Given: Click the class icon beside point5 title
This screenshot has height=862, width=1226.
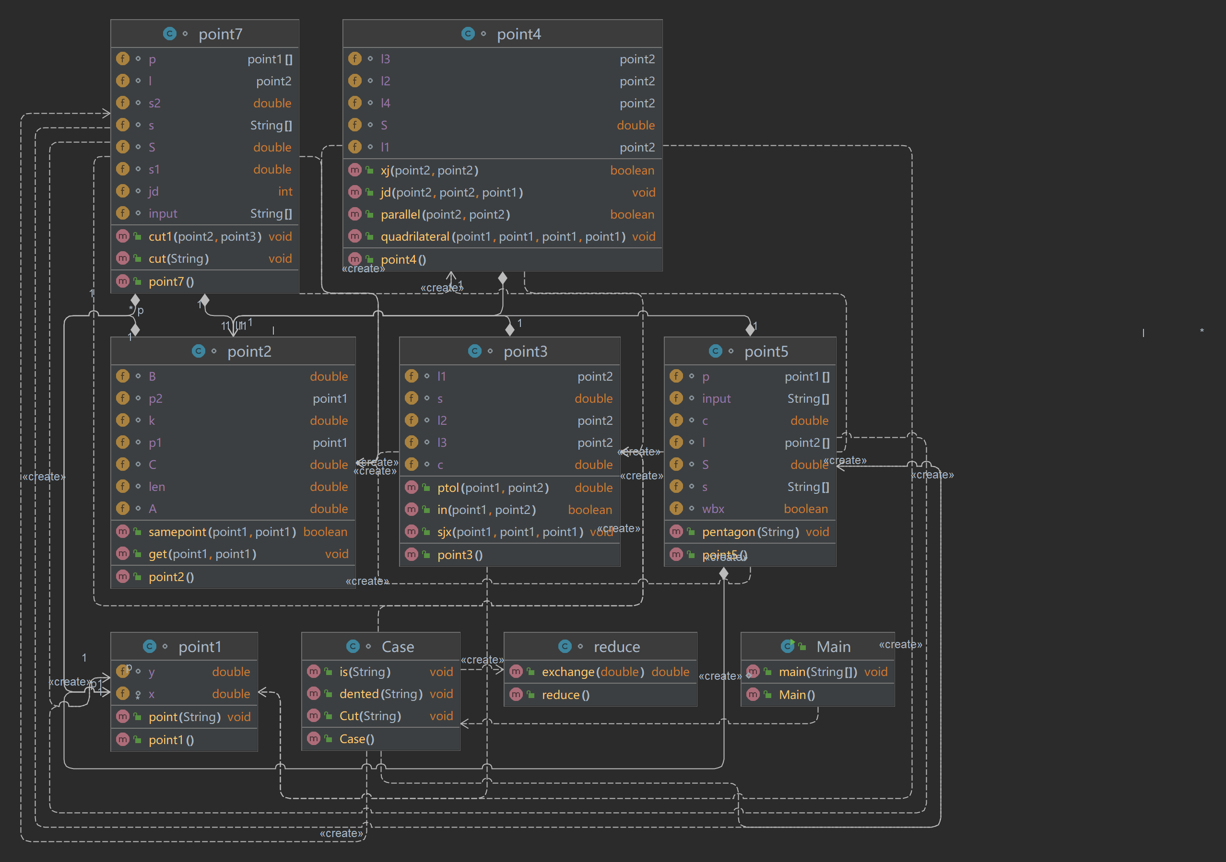Looking at the screenshot, I should (x=716, y=350).
